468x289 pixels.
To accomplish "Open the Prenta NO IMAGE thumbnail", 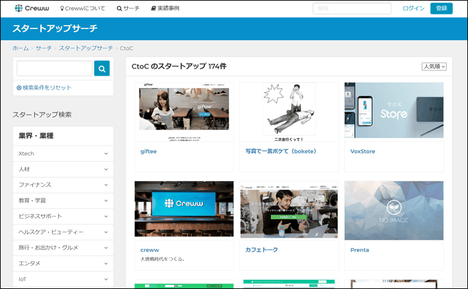I will tap(394, 211).
